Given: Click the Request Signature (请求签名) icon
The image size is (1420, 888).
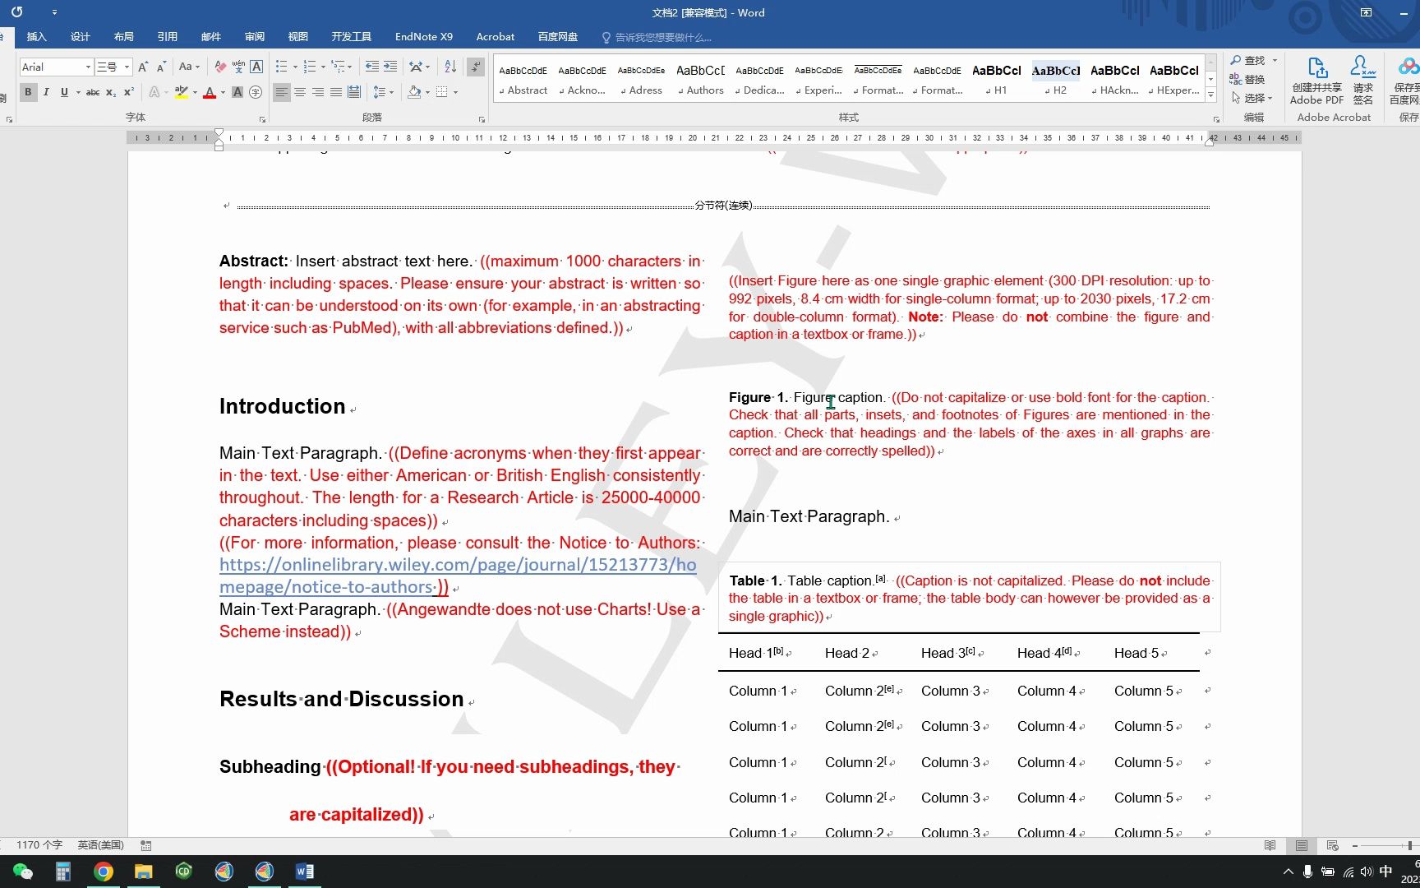Looking at the screenshot, I should pyautogui.click(x=1363, y=81).
